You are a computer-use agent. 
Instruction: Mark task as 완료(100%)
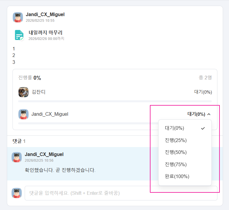point(177,176)
